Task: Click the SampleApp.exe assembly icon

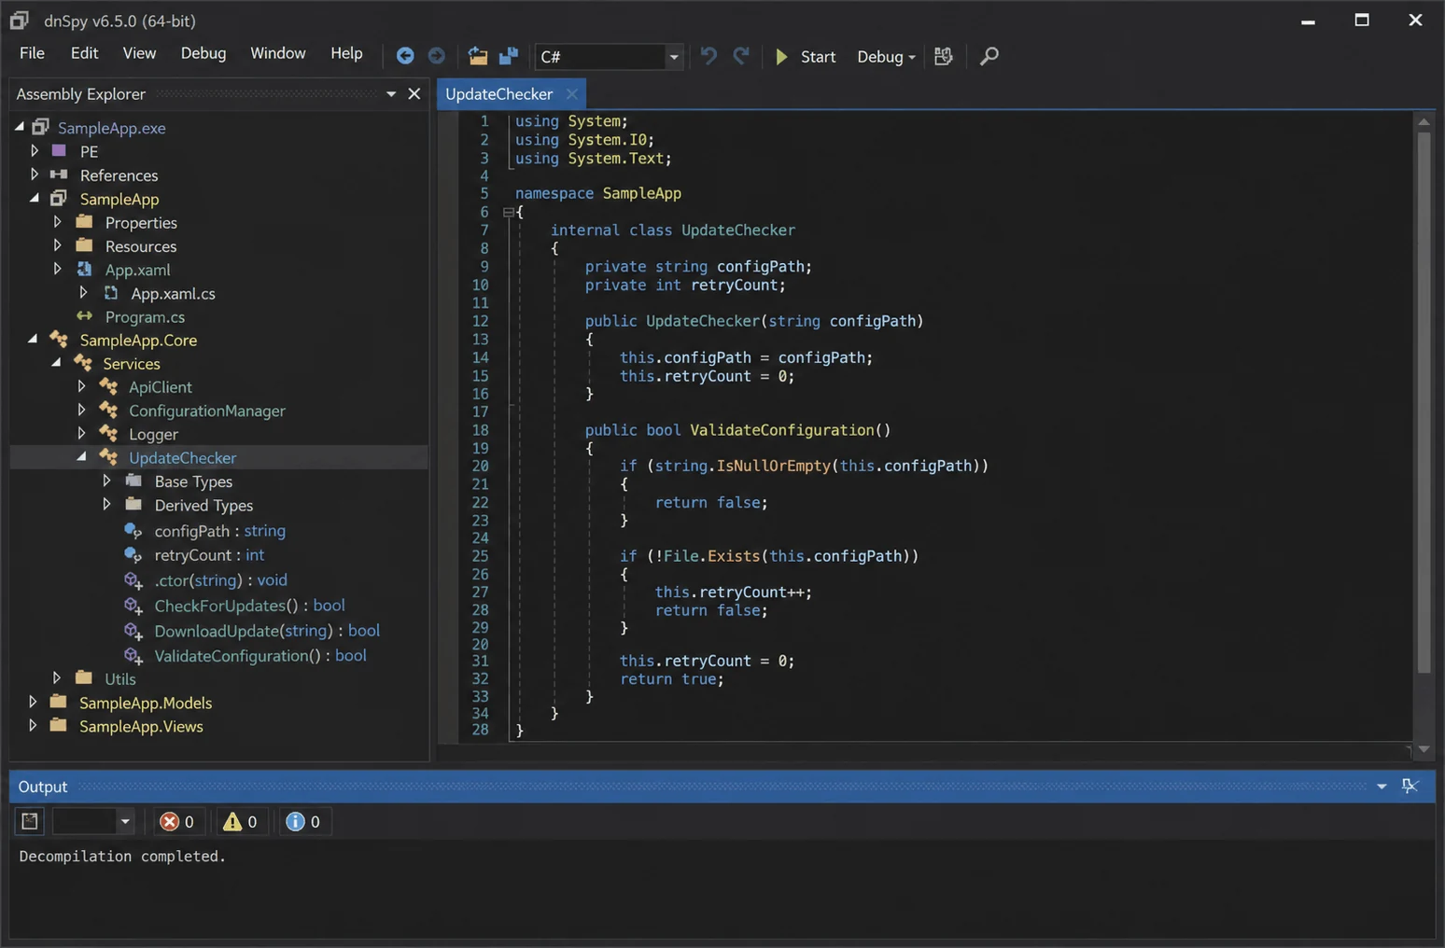Action: 40,127
